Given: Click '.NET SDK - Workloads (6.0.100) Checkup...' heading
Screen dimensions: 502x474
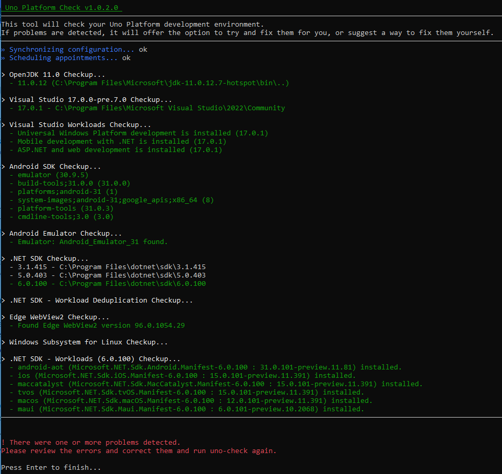Looking at the screenshot, I should point(91,359).
